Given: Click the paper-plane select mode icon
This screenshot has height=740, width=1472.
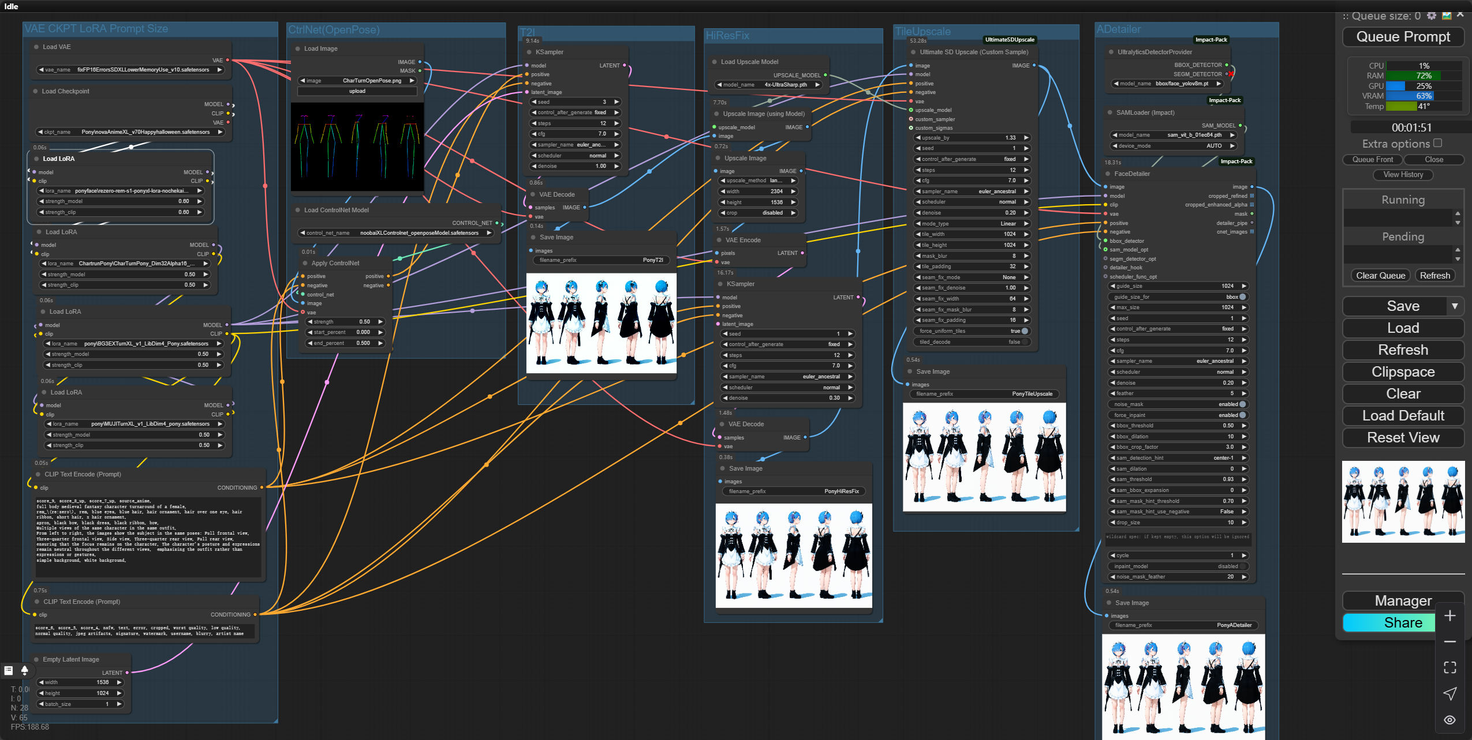Looking at the screenshot, I should coord(1449,693).
